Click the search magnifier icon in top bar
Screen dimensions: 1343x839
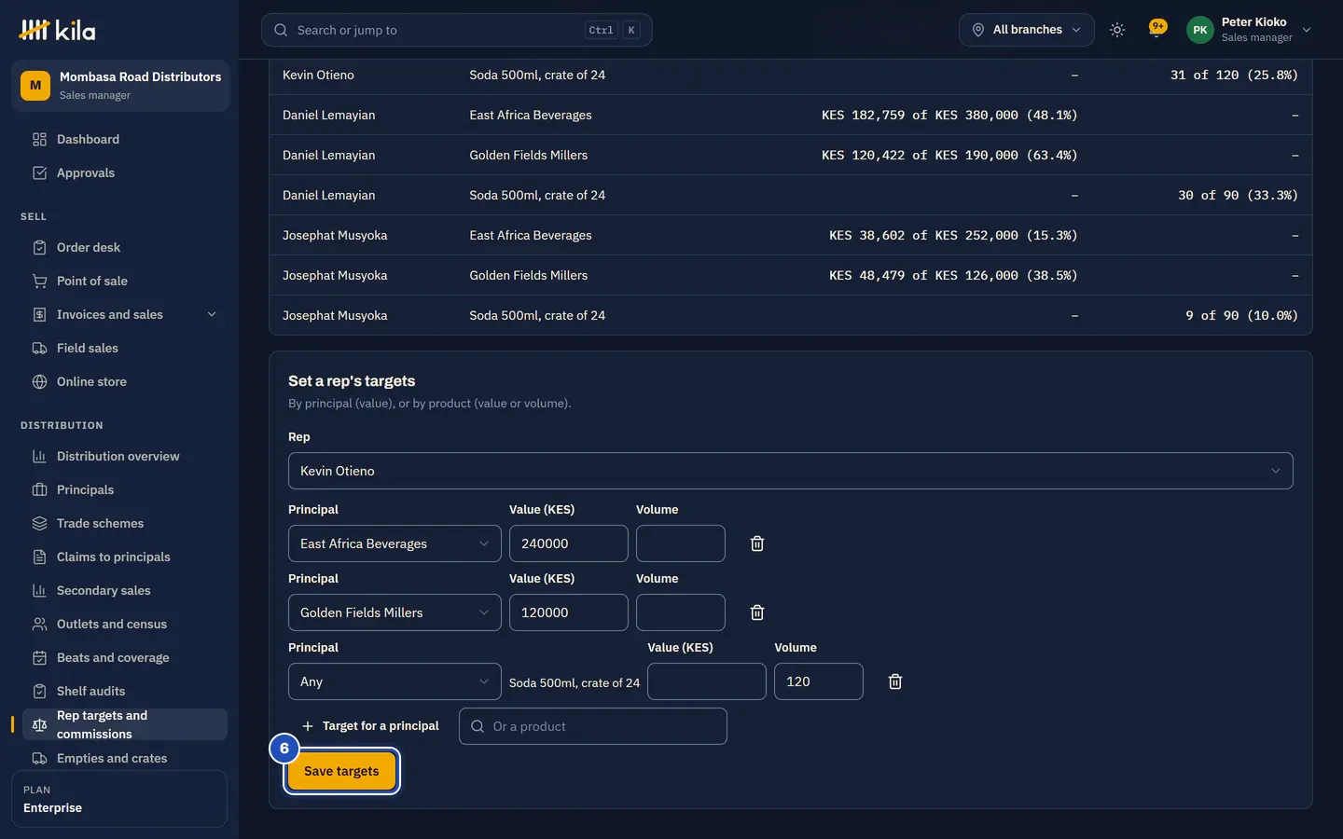281,30
